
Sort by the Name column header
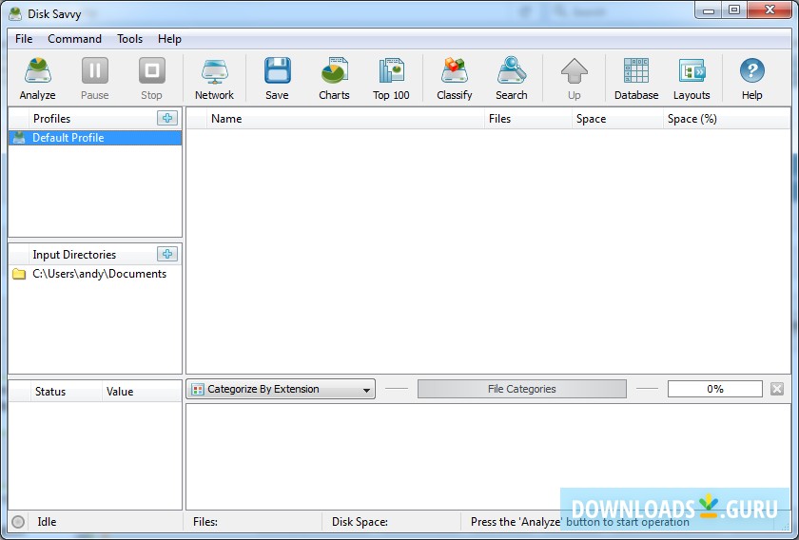(x=345, y=119)
